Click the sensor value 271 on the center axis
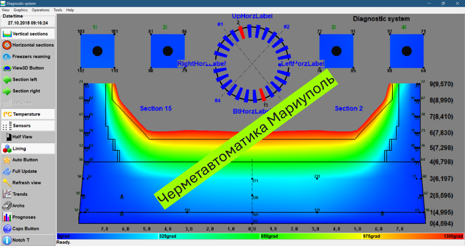This screenshot has width=465, height=246. 255,181
